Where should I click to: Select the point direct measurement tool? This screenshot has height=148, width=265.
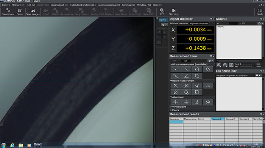[176, 69]
